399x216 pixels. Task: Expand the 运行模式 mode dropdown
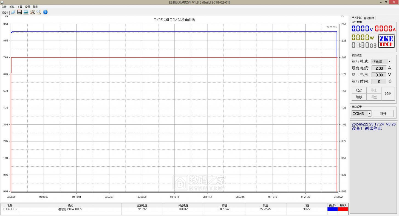pyautogui.click(x=389, y=62)
